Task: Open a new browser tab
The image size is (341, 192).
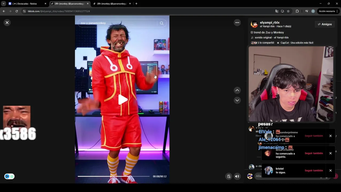Action: (x=136, y=4)
